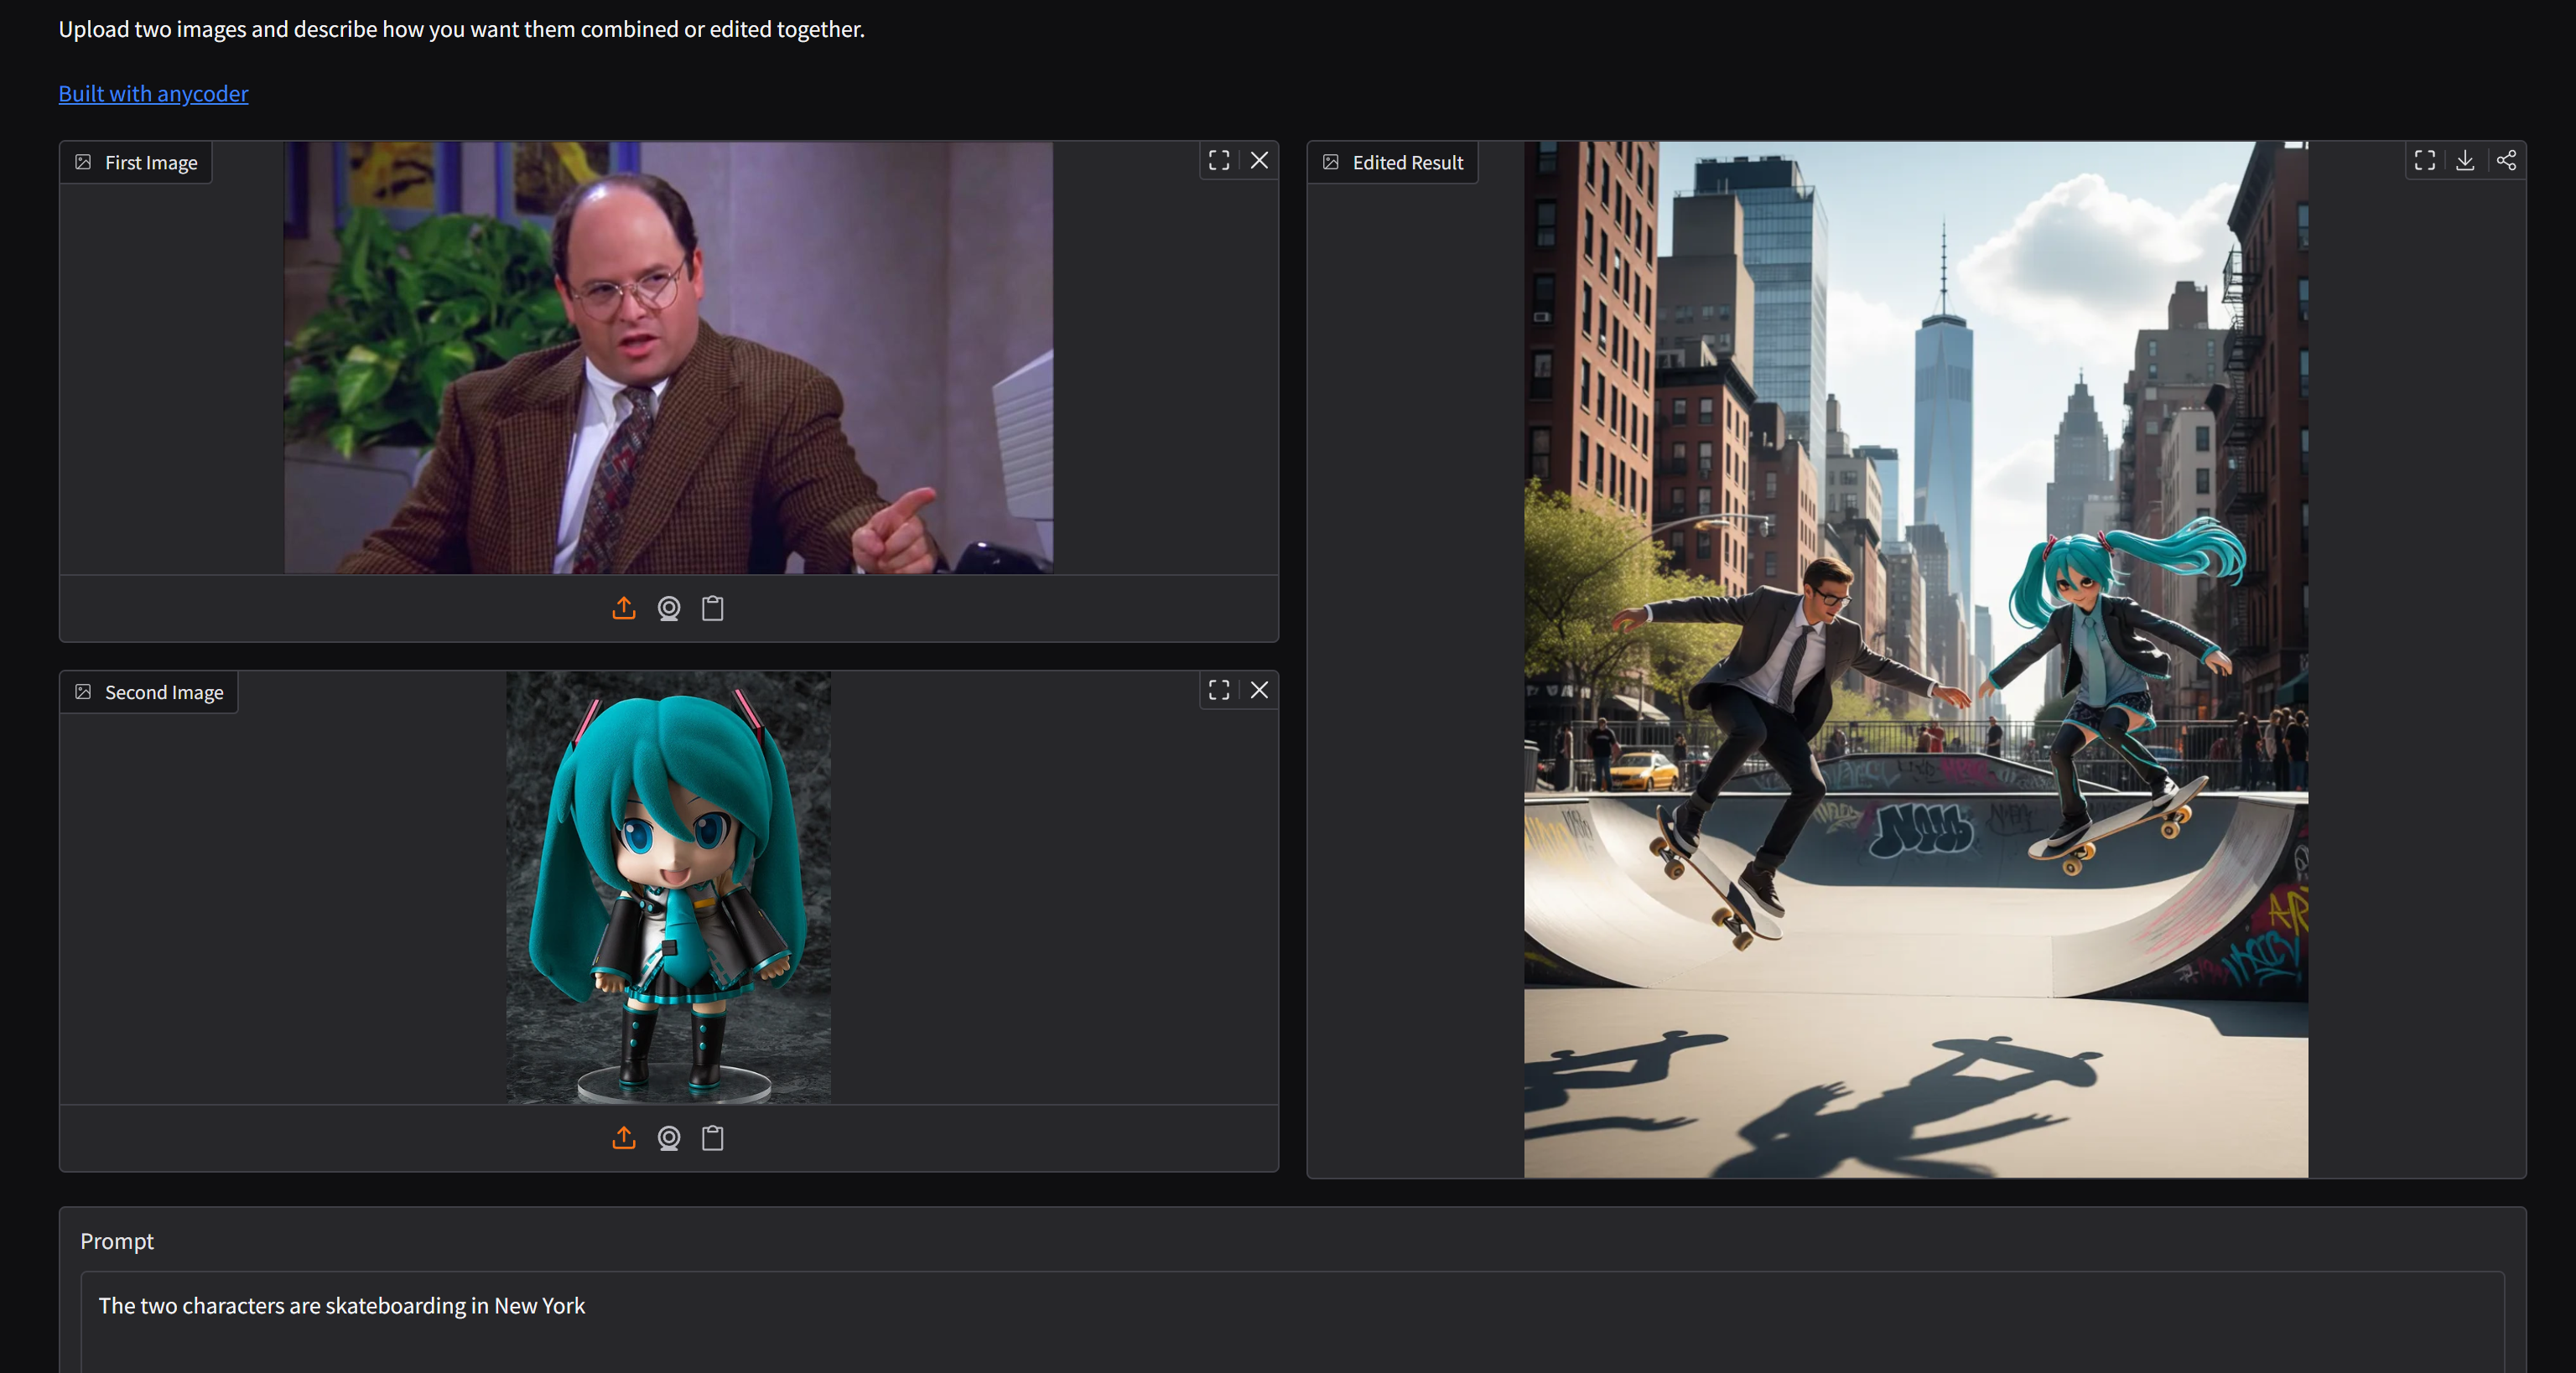
Task: Click the Second Image figurine picture
Action: [x=668, y=888]
